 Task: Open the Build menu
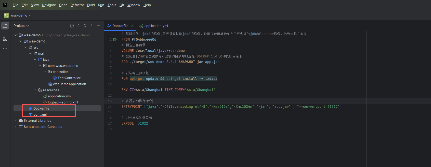tap(91, 5)
